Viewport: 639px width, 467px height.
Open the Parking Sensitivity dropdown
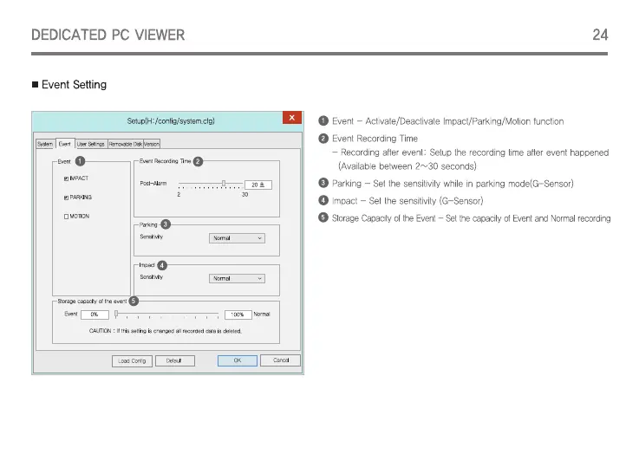point(237,238)
